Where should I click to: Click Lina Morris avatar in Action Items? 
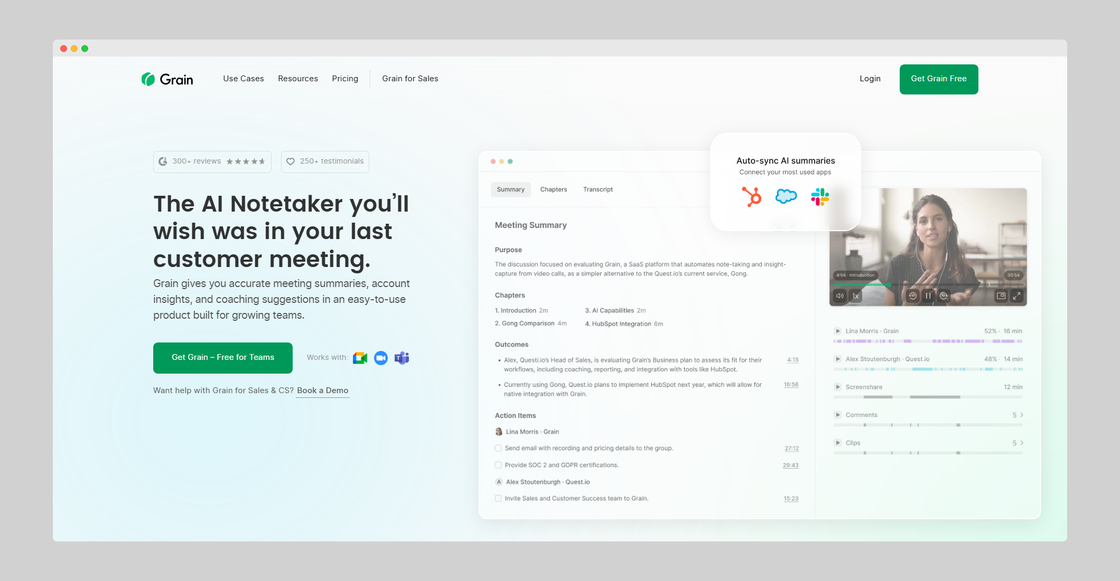coord(499,432)
